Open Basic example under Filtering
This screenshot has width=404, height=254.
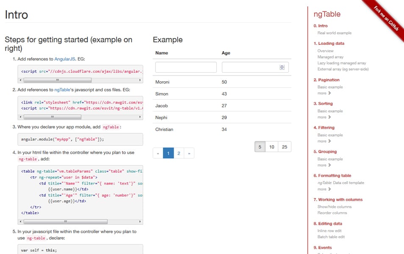(330, 135)
